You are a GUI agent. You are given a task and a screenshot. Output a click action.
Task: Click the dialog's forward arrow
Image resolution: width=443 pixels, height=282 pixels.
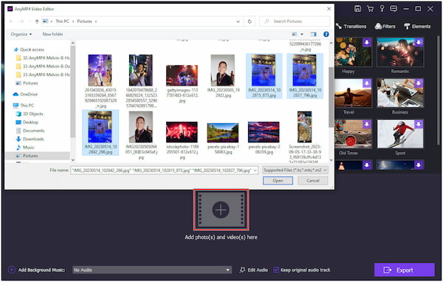tap(21, 21)
